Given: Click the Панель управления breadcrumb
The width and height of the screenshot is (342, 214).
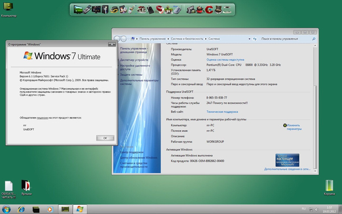Looking at the screenshot, I should [152, 39].
